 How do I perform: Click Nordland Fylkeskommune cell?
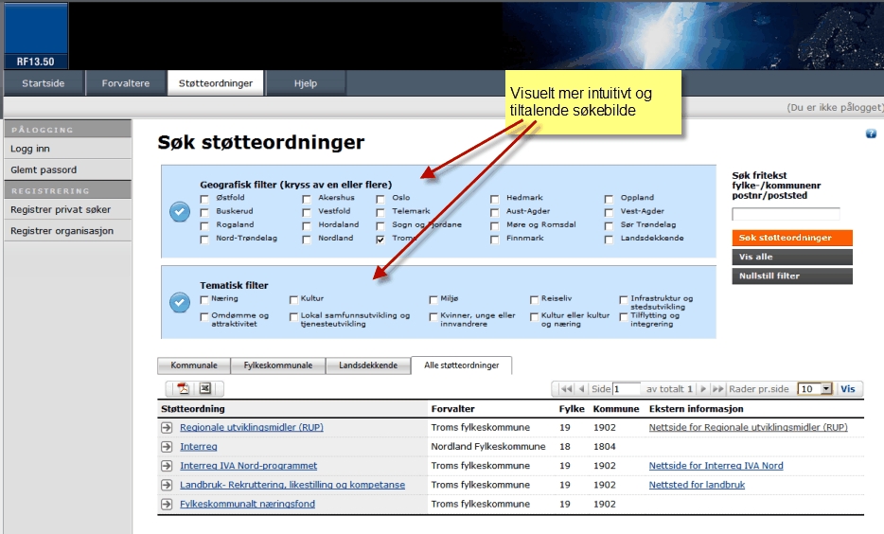click(x=488, y=447)
